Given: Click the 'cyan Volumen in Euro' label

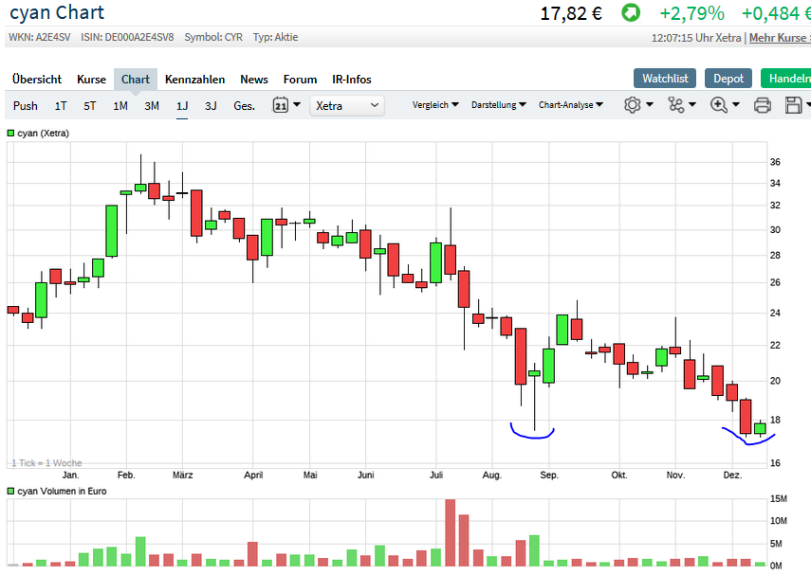Looking at the screenshot, I should pos(62,492).
